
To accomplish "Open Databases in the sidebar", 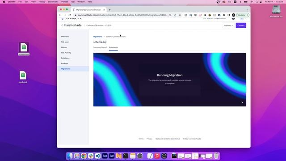I will pos(65,58).
